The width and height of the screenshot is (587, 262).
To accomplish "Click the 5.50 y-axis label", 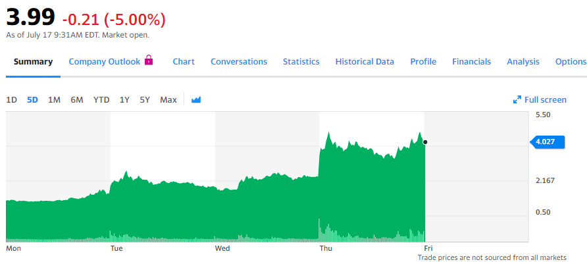I will pyautogui.click(x=543, y=115).
